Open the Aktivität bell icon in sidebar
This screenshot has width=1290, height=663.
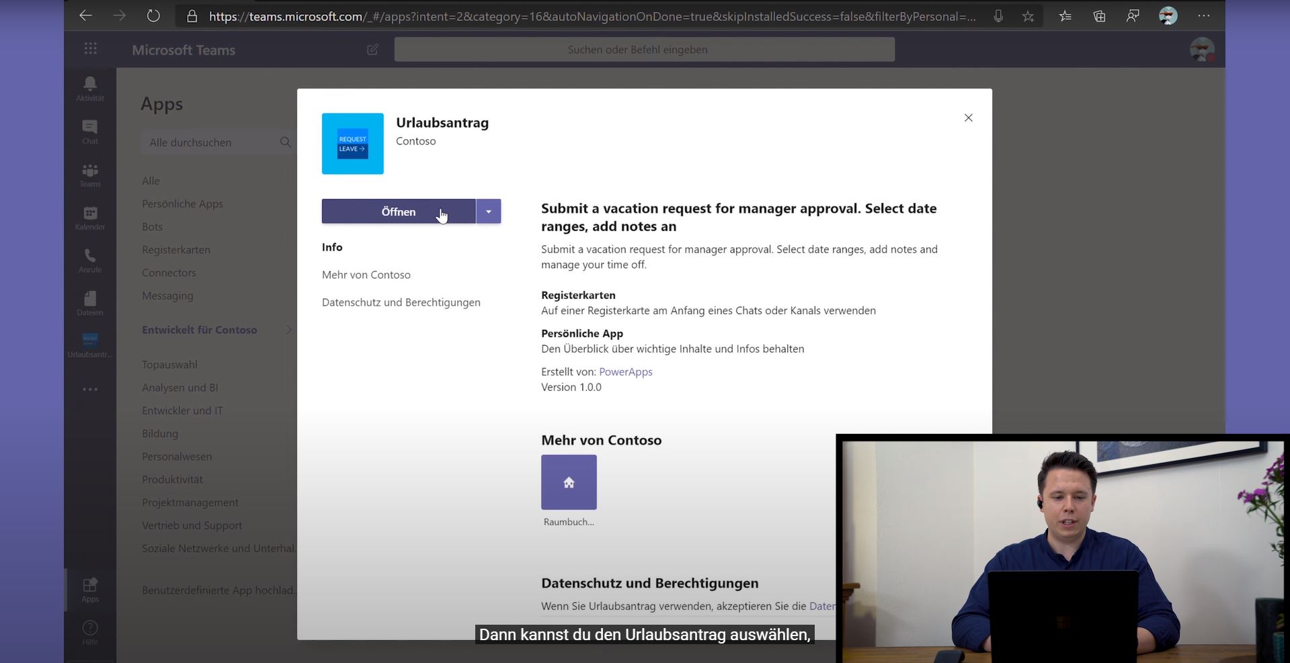tap(90, 87)
